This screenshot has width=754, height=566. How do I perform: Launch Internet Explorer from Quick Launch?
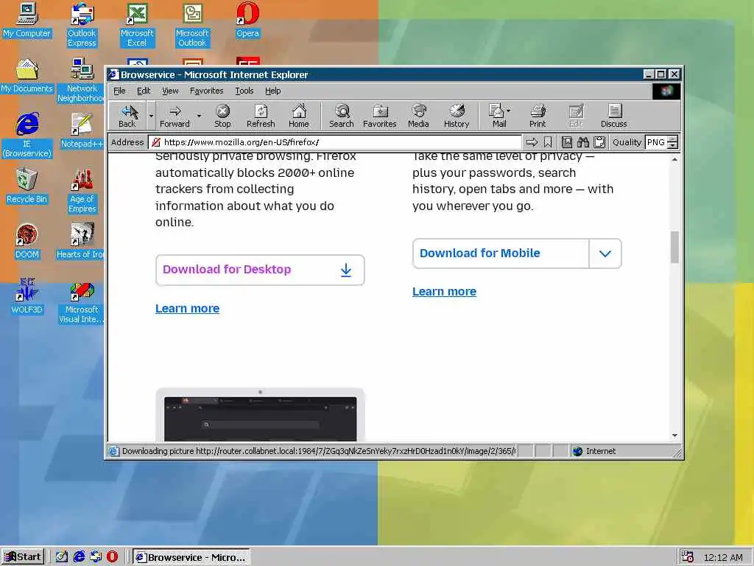coord(79,557)
